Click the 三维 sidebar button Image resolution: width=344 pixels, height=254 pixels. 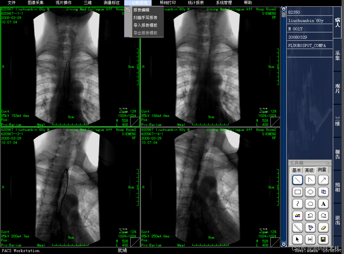coord(337,121)
